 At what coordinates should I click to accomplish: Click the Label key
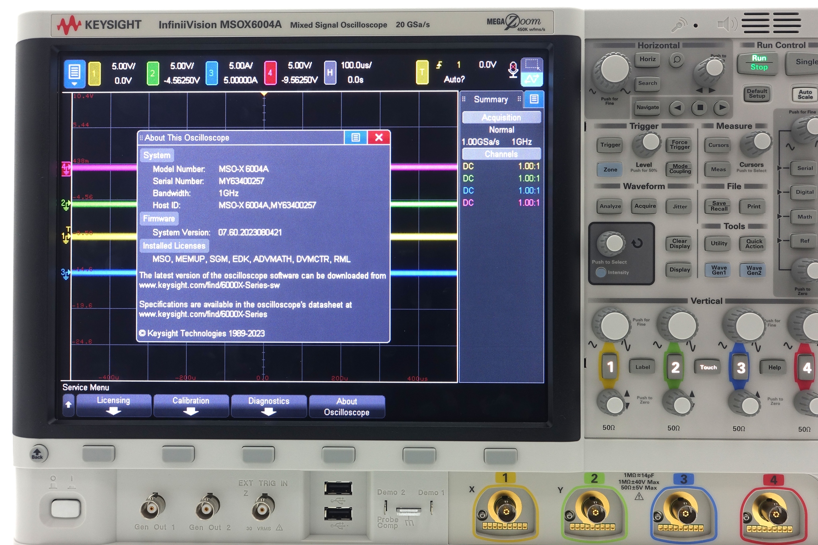point(642,367)
